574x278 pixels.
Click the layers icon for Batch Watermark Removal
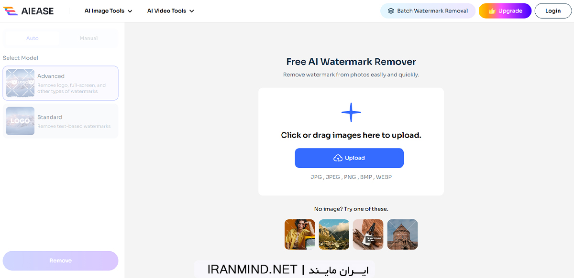coord(391,11)
